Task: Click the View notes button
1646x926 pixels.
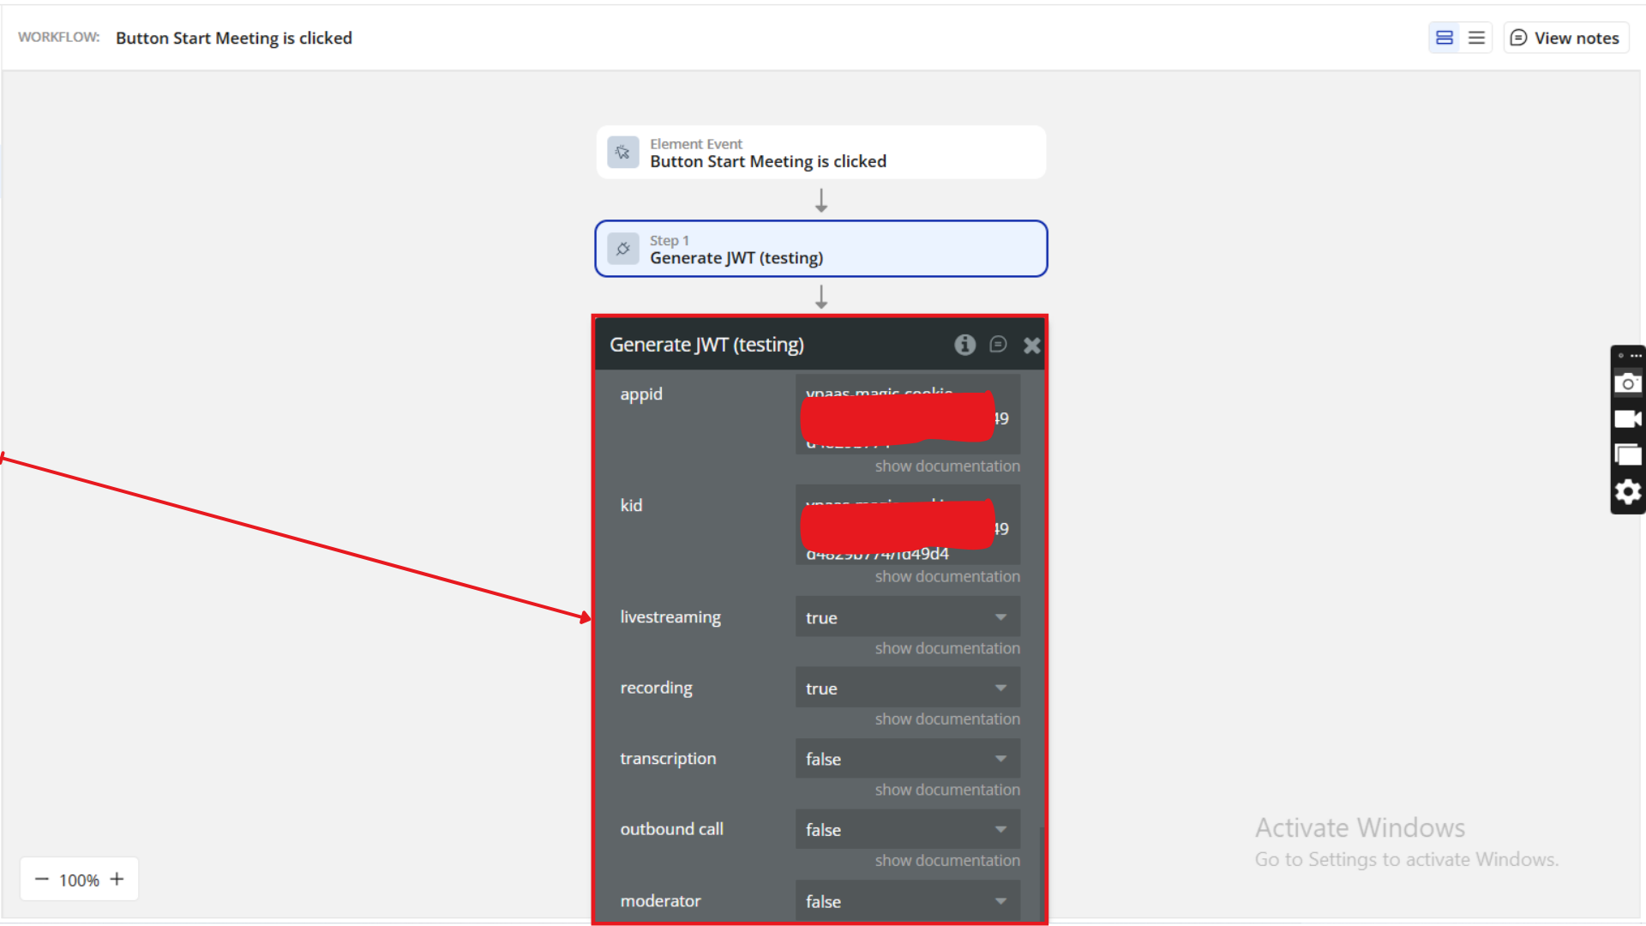Action: (1565, 38)
